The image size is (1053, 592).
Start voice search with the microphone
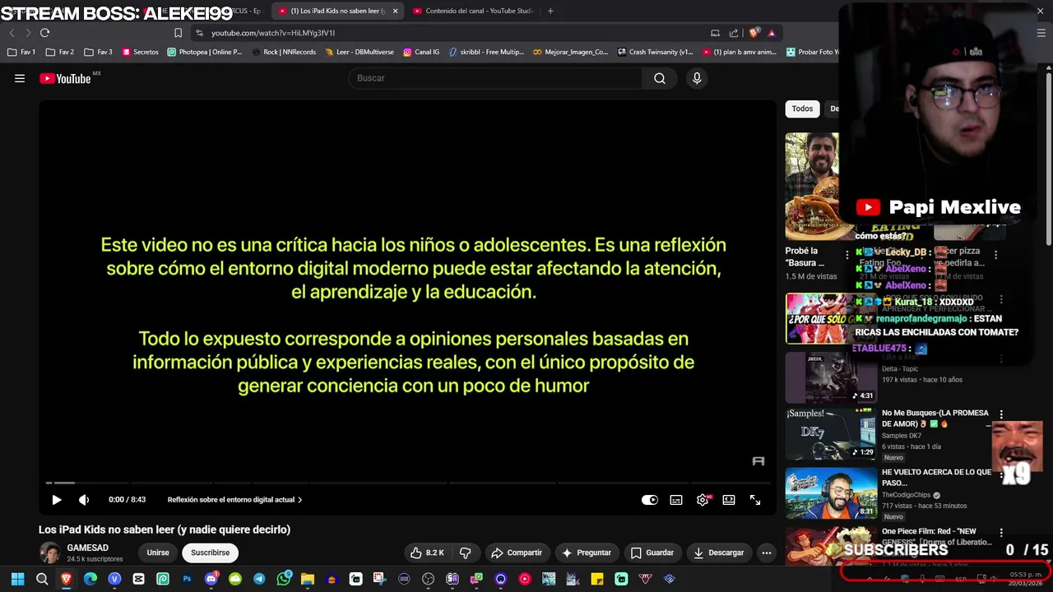[x=697, y=78]
